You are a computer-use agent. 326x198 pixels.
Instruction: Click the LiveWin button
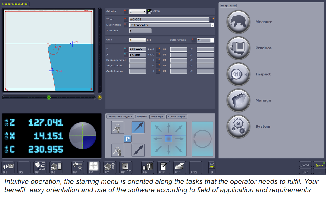click(305, 165)
